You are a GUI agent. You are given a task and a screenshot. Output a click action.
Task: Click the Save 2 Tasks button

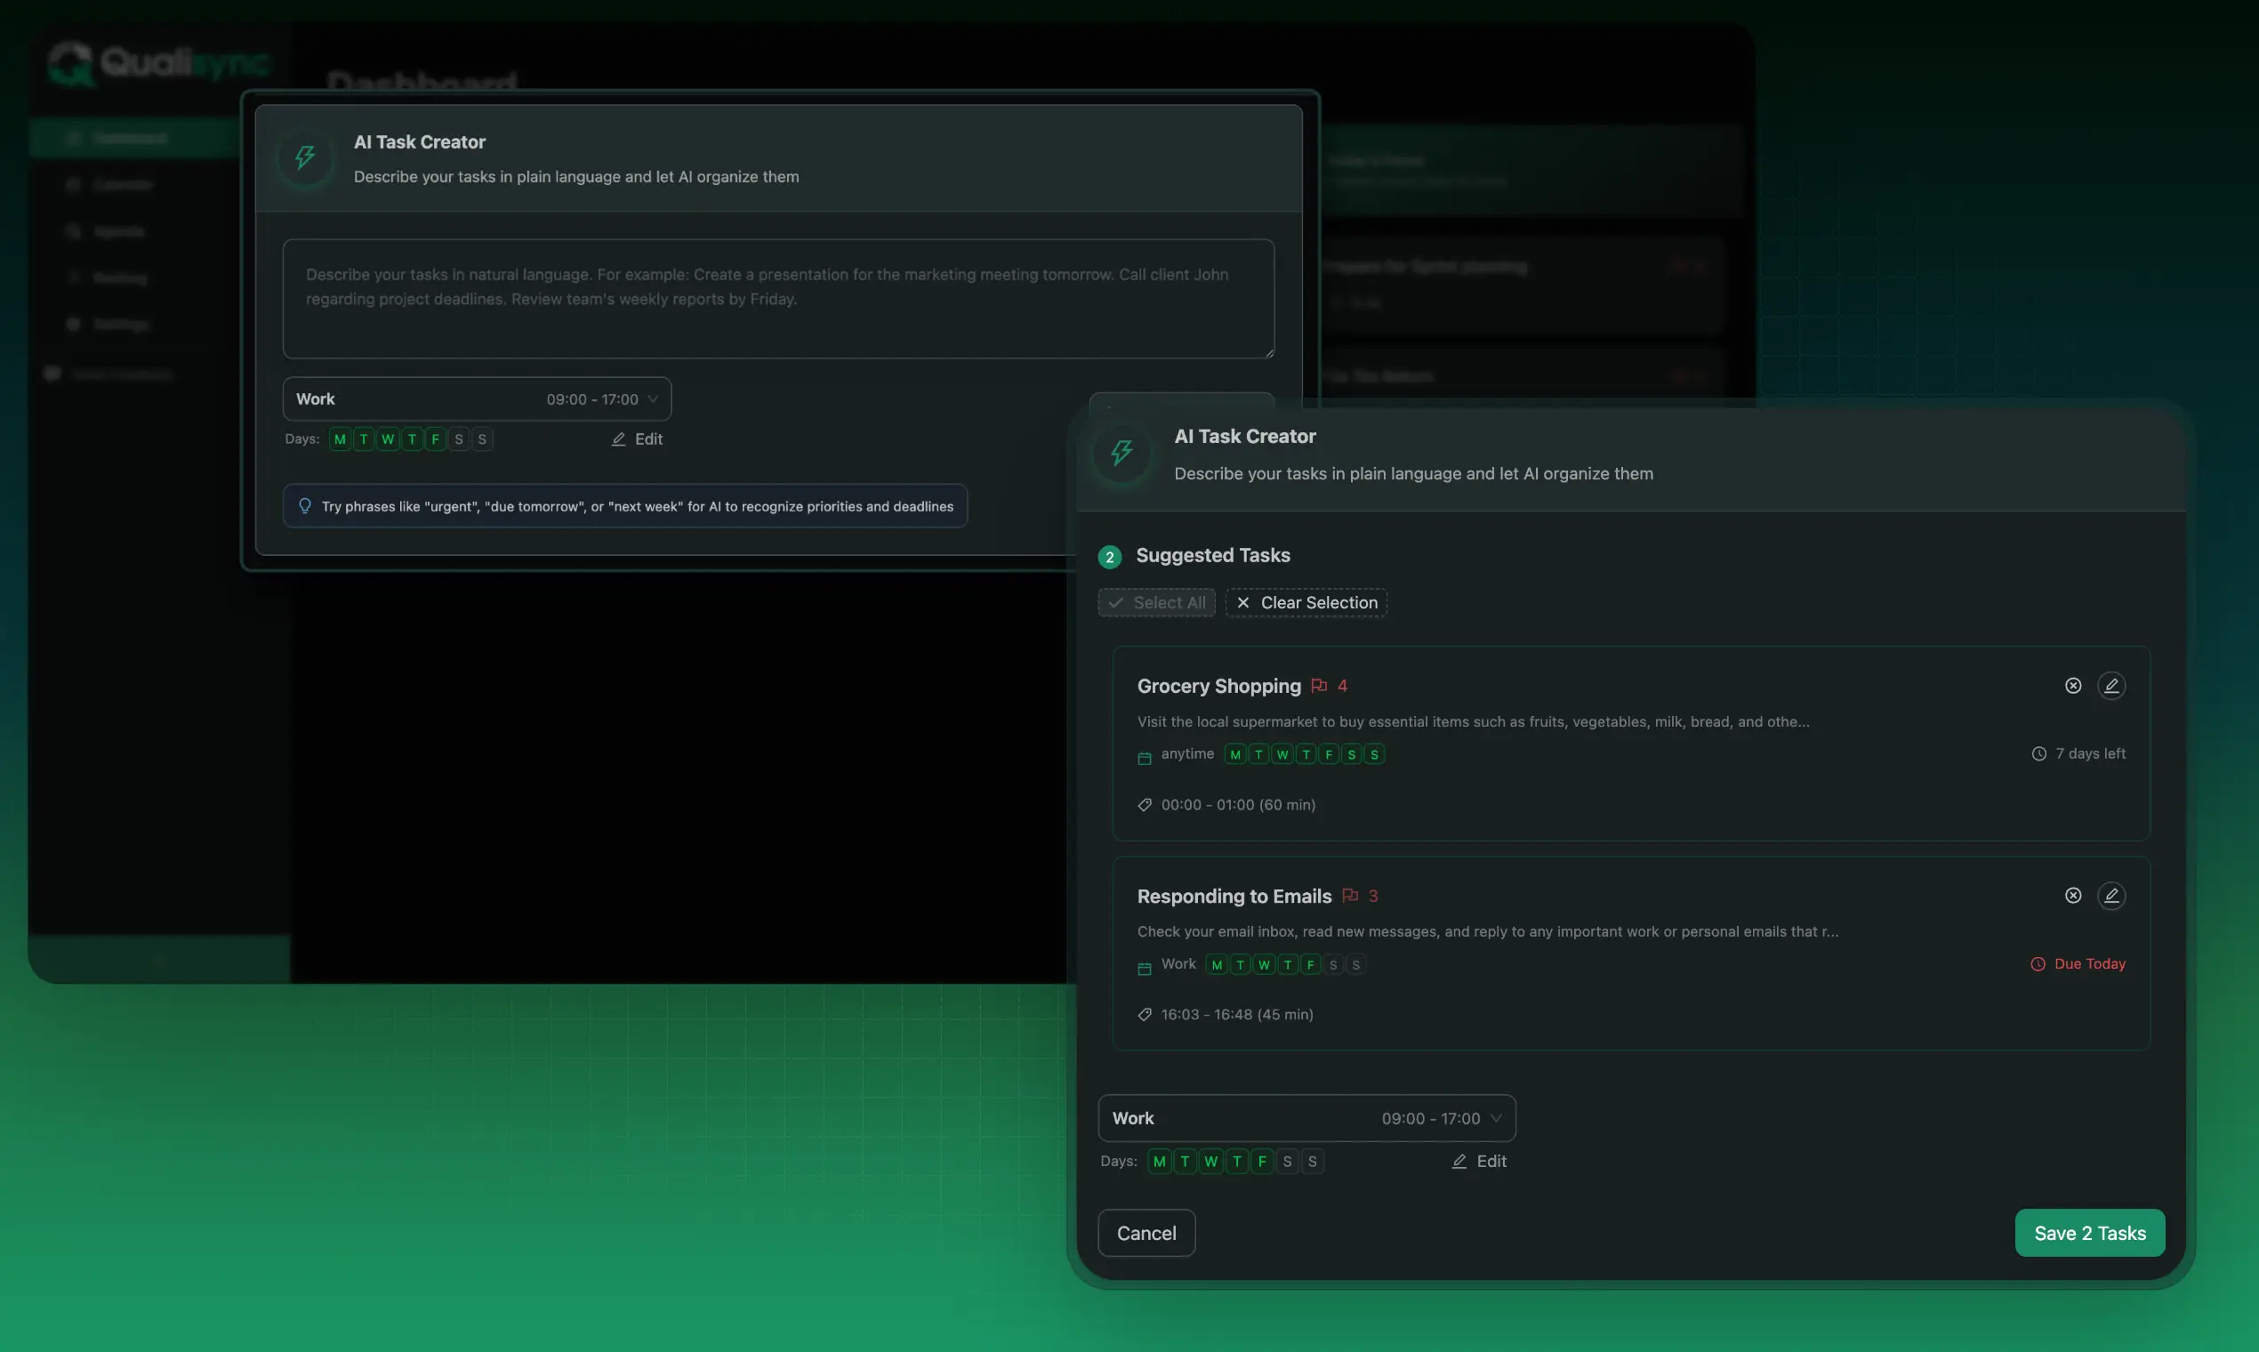(x=2090, y=1233)
